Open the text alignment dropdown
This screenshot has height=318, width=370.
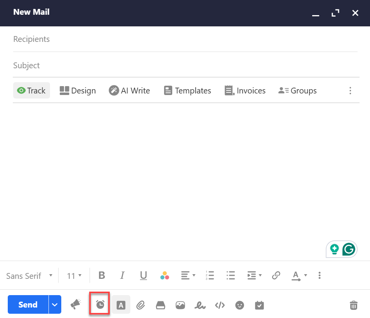coord(188,275)
